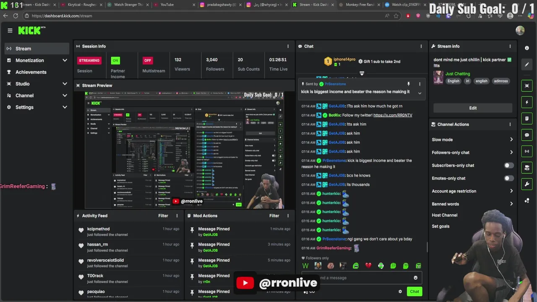The width and height of the screenshot is (537, 302).
Task: Open Session Info three-dot options
Action: point(288,46)
